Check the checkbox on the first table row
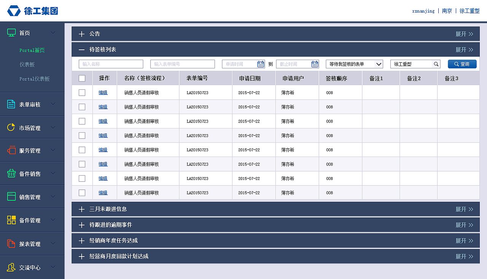487x279 pixels. (82, 92)
